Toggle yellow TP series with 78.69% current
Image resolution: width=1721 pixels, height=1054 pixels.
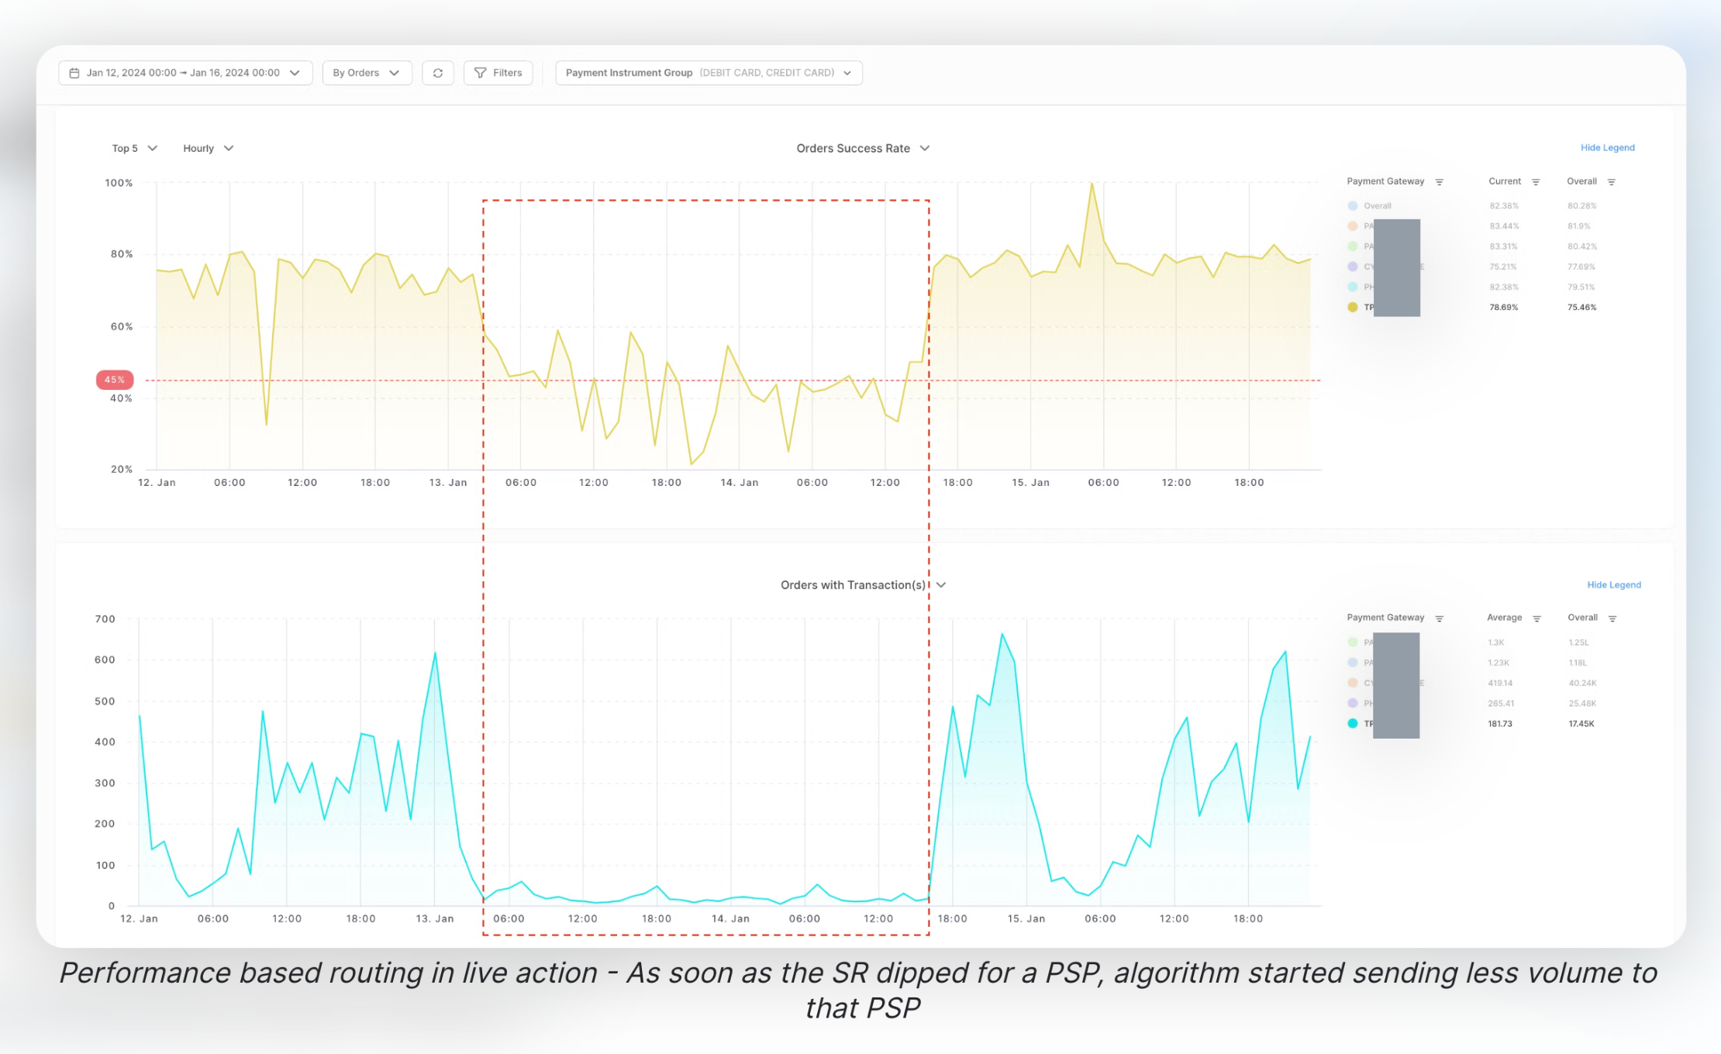pos(1353,307)
